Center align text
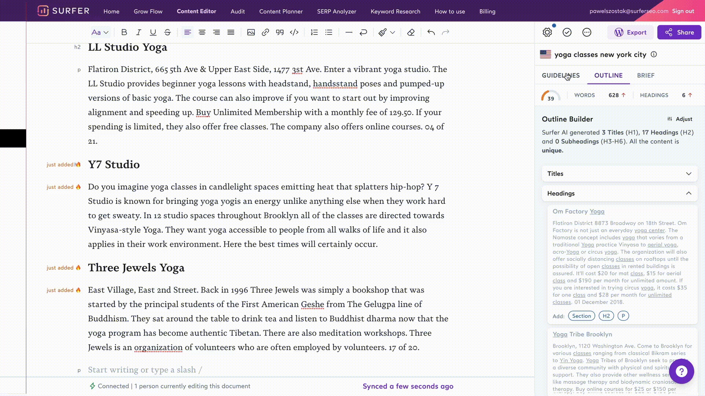Screen dimensions: 705x396 click(202, 32)
